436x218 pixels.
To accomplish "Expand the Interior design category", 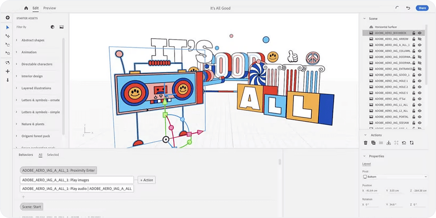I will [x=17, y=76].
